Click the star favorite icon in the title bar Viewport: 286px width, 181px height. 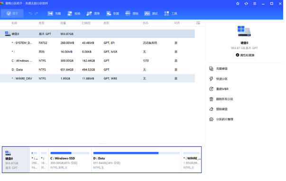[238, 3]
